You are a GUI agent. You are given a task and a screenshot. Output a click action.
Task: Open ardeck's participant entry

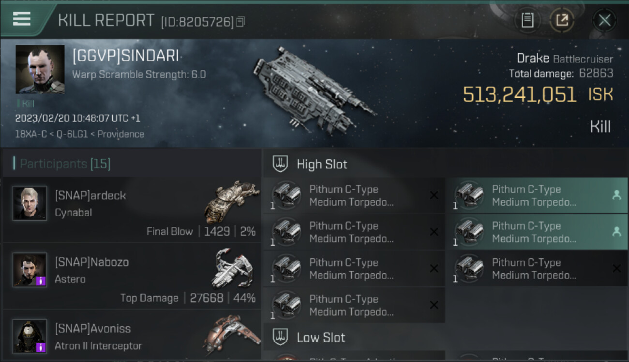pos(132,210)
